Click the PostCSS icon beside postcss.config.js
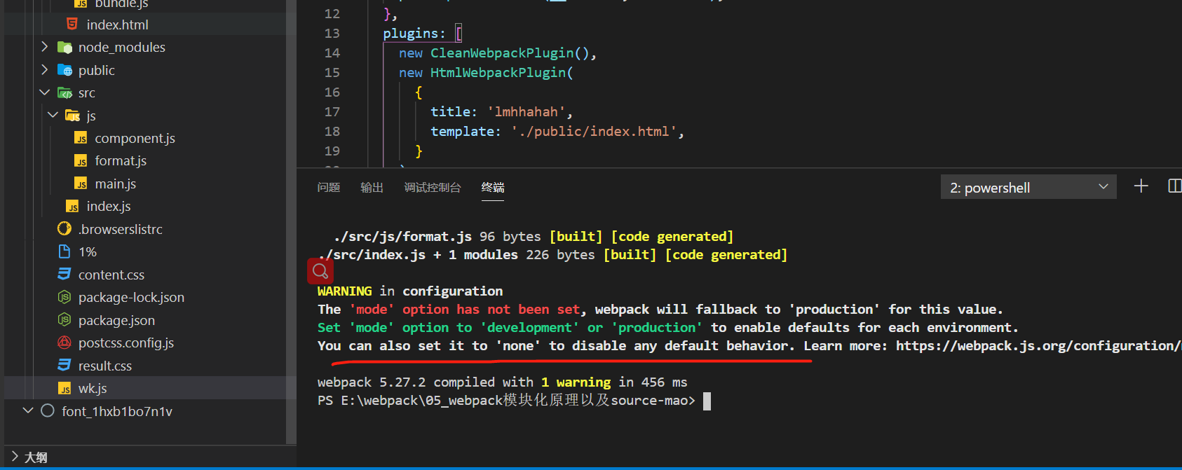The image size is (1182, 470). (x=64, y=343)
